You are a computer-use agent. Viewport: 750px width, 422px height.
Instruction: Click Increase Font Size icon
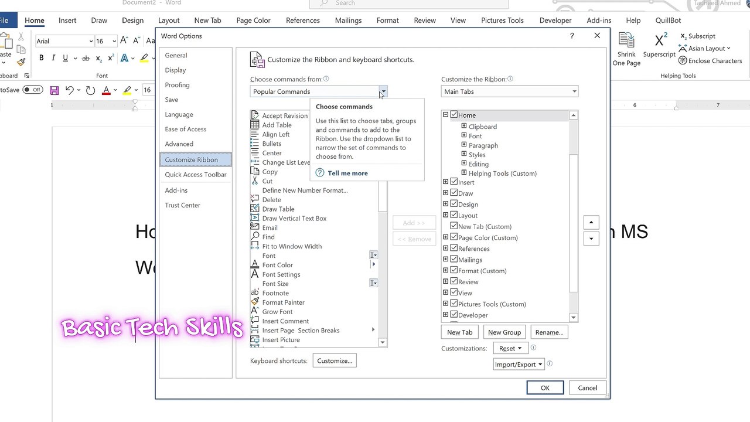(124, 41)
